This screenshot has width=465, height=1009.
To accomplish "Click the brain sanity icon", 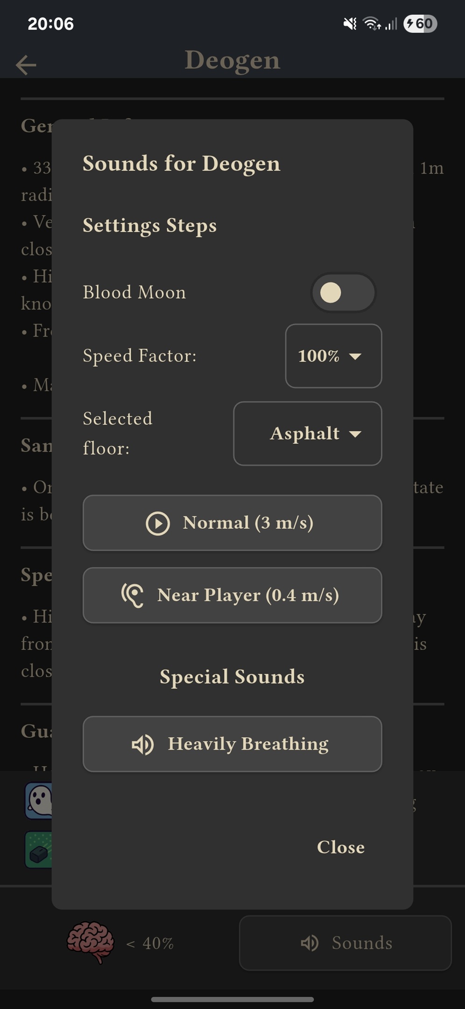I will [x=91, y=943].
